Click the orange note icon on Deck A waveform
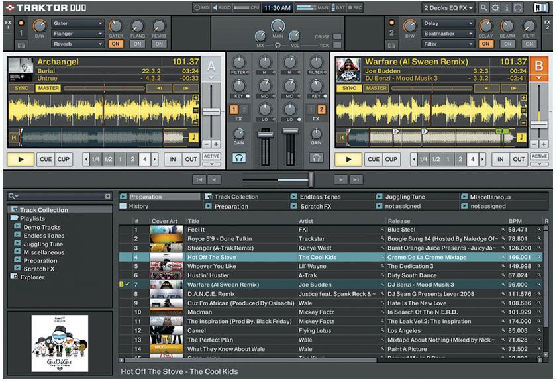 [x=193, y=136]
